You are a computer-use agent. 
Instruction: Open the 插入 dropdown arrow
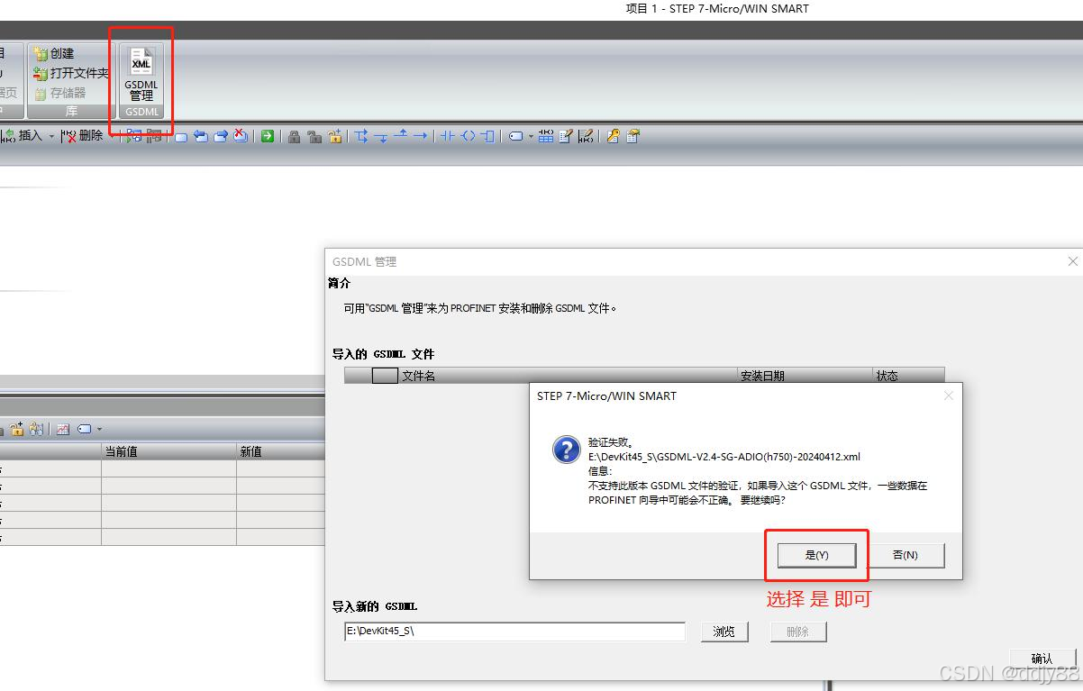pos(51,136)
